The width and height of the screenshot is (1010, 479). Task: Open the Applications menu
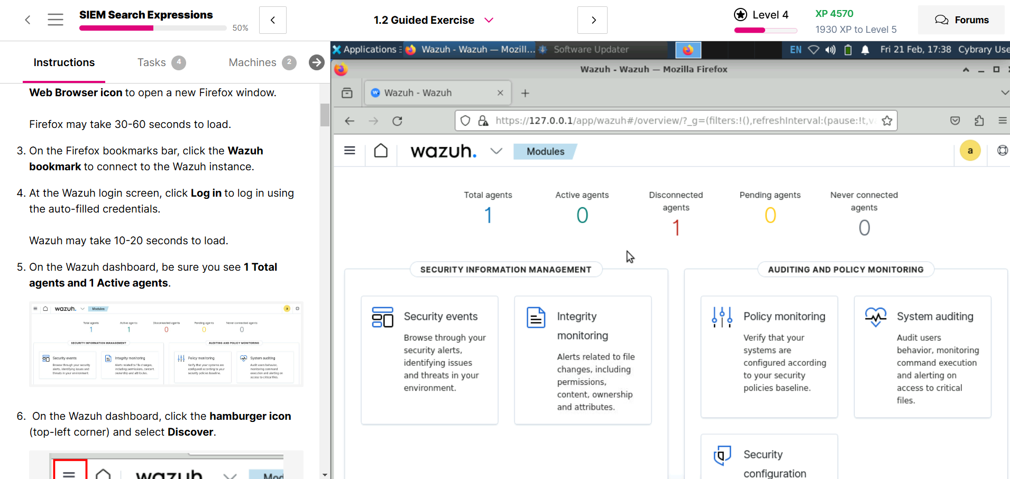[365, 50]
